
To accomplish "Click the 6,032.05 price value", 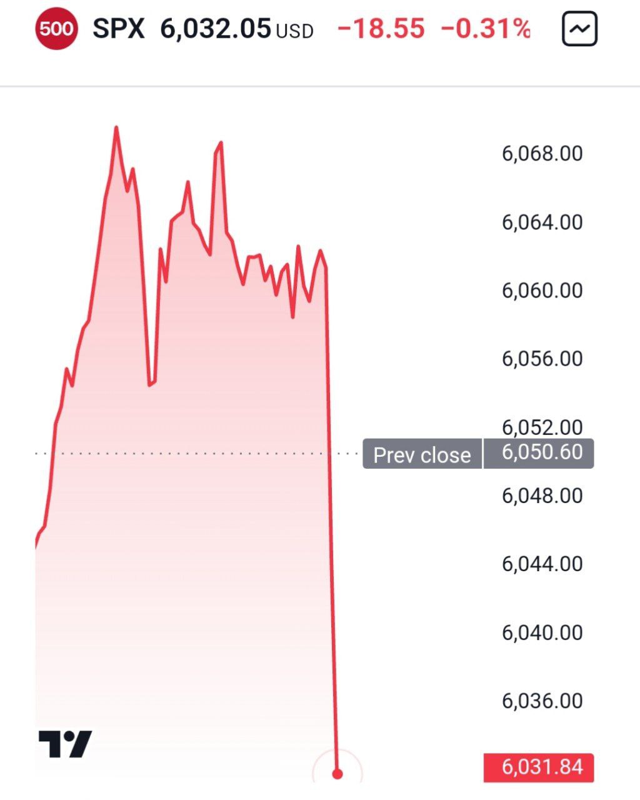I will (216, 29).
